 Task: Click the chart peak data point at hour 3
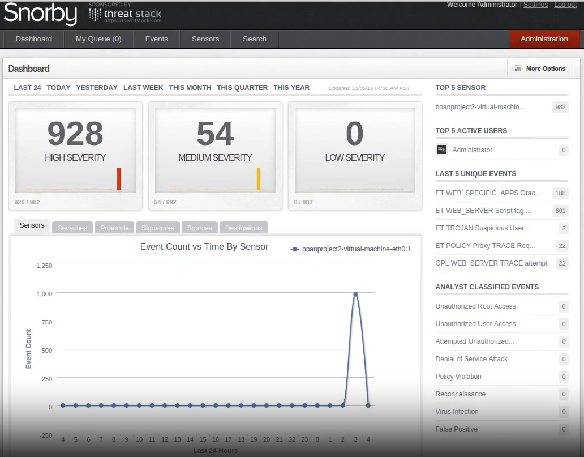[355, 294]
